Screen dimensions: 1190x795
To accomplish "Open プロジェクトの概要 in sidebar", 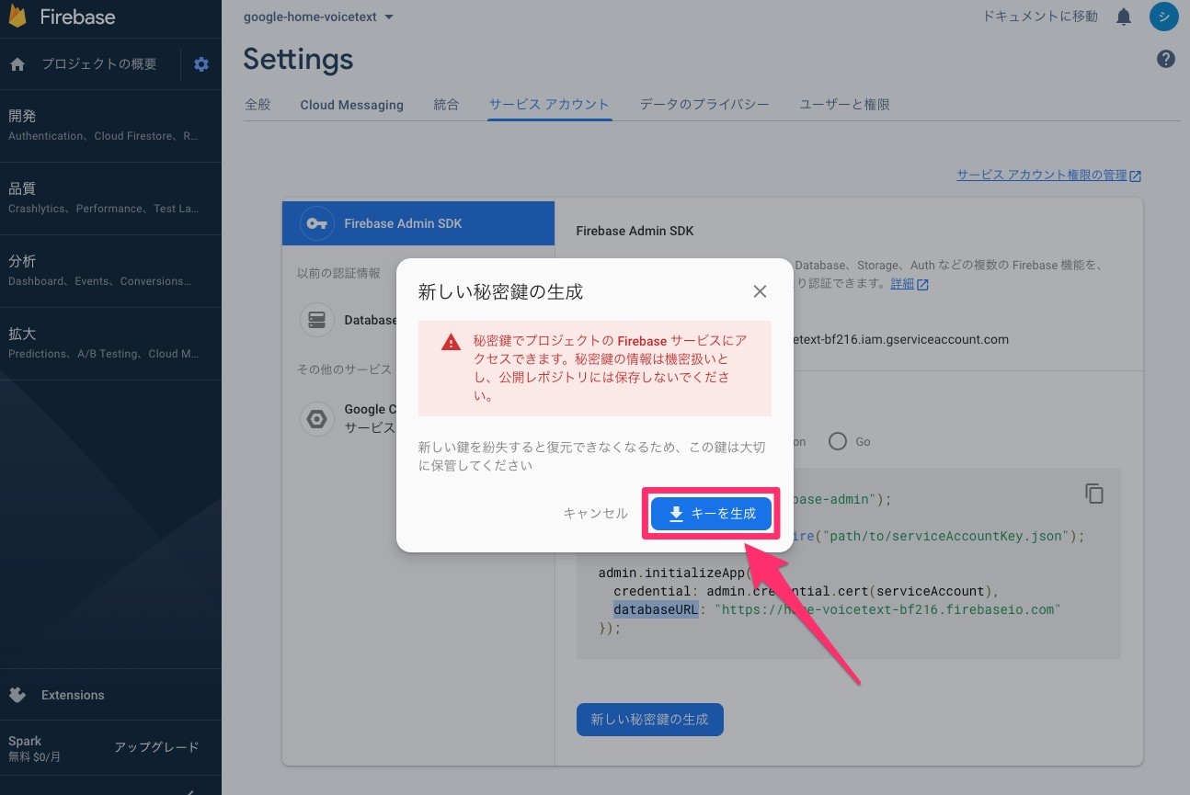I will click(98, 64).
